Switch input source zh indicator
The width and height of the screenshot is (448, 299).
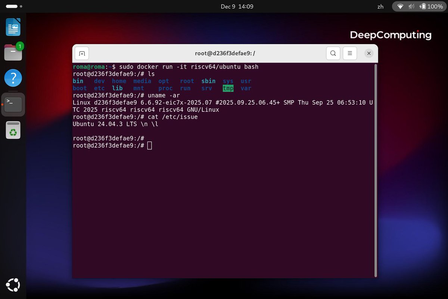tap(380, 6)
